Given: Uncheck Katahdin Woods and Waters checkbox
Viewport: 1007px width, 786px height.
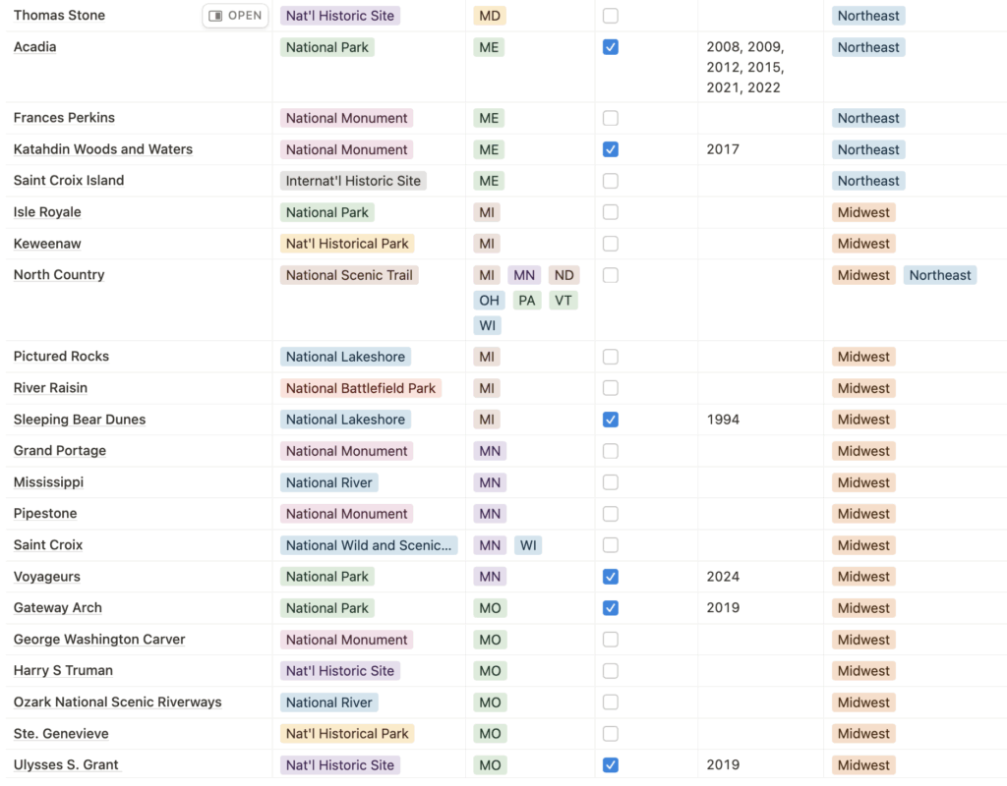Looking at the screenshot, I should pyautogui.click(x=611, y=148).
